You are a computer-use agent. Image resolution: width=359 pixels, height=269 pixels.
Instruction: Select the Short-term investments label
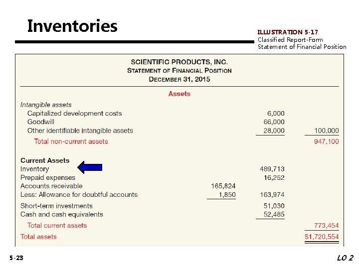point(56,206)
